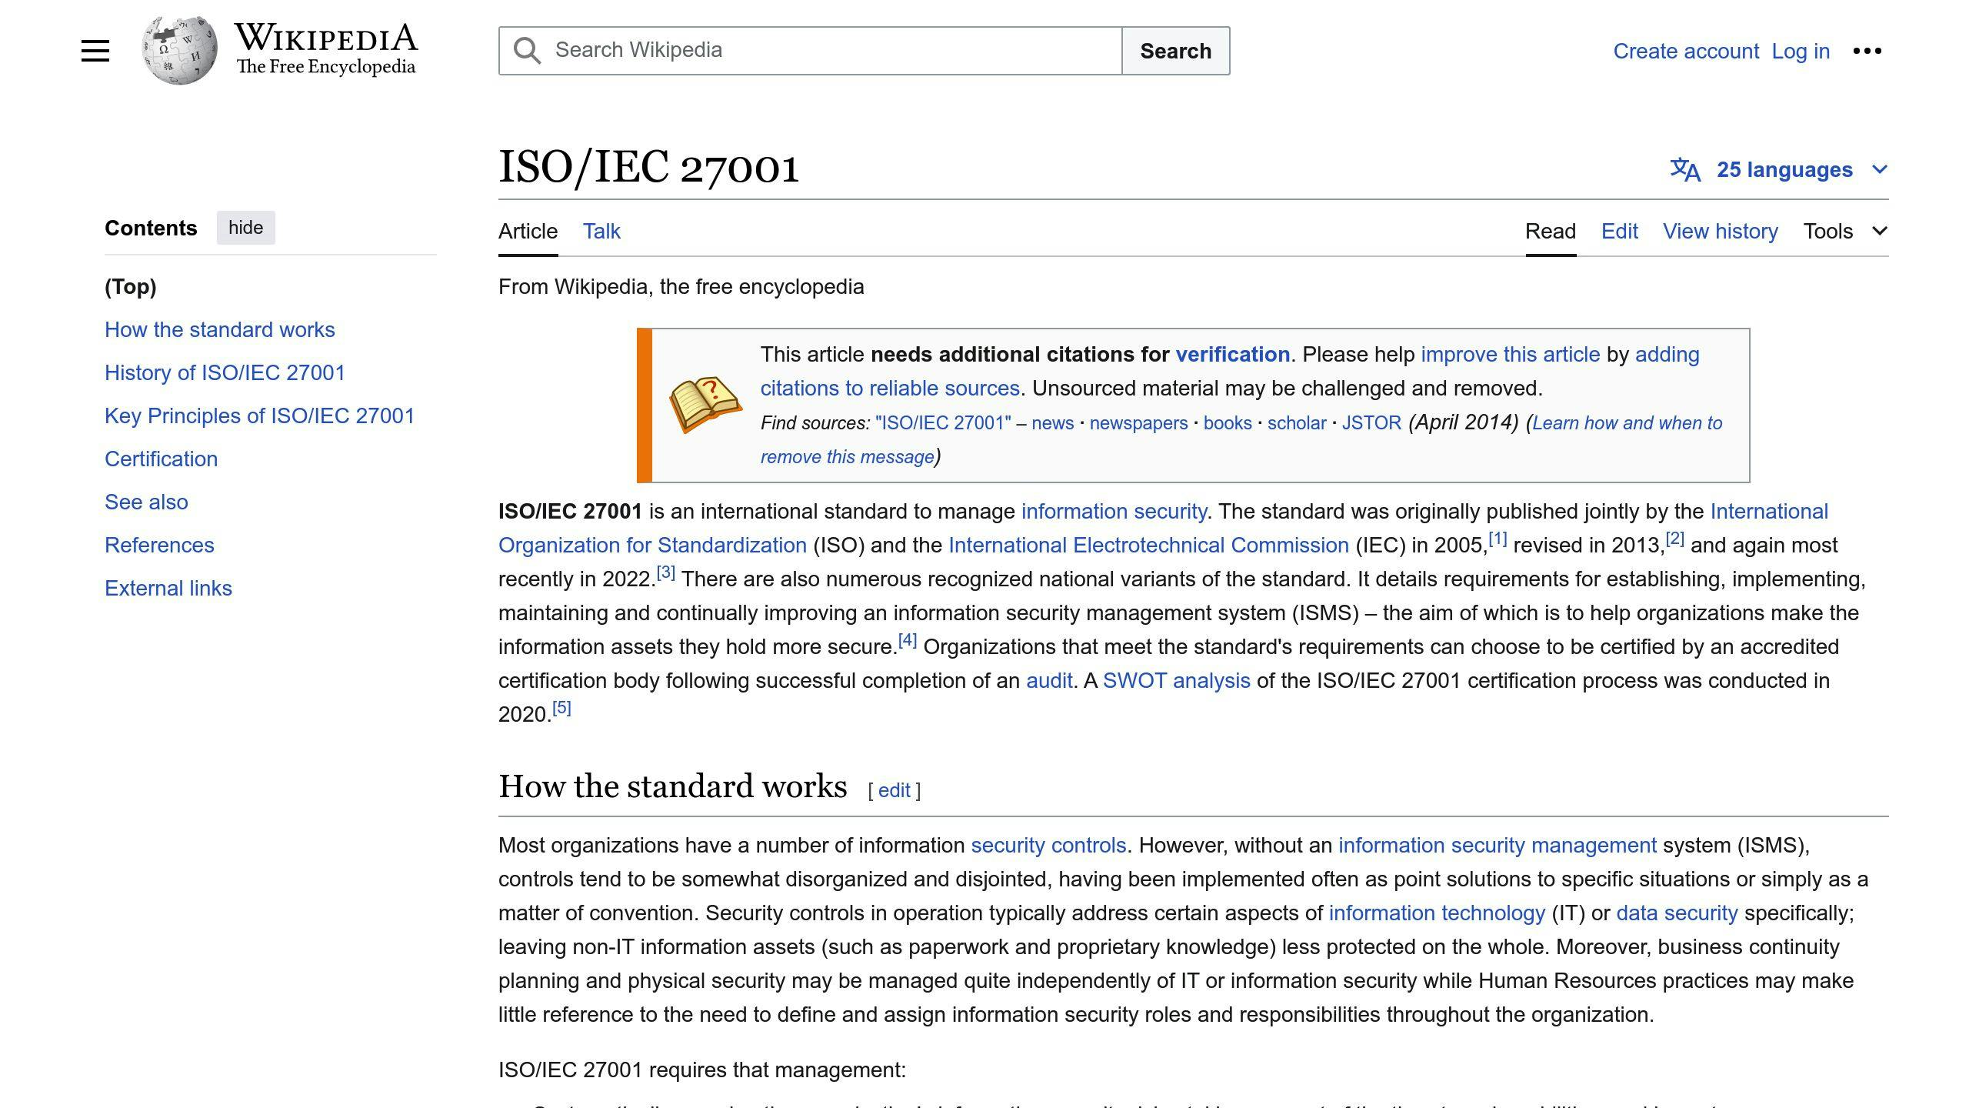Toggle to Talk page view
Viewport: 1969px width, 1108px height.
pos(601,231)
